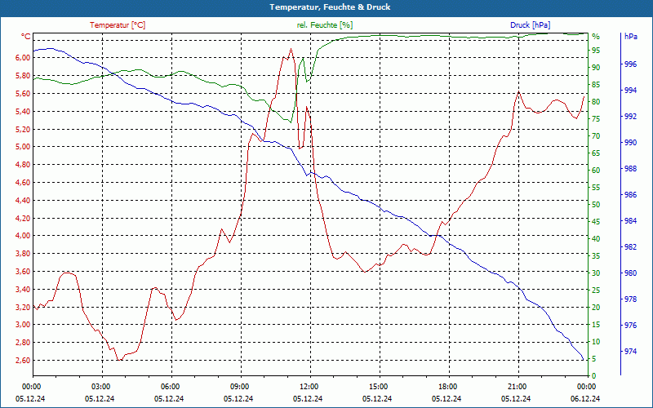This screenshot has height=408, width=653.
Task: Click the "40" humidity axis value
Action: click(x=596, y=239)
